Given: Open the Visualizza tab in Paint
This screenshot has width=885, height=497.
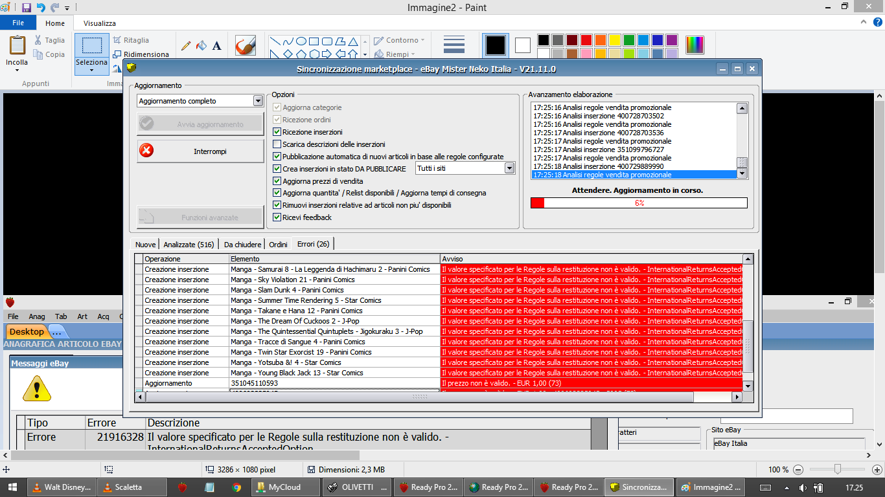Looking at the screenshot, I should coord(100,23).
